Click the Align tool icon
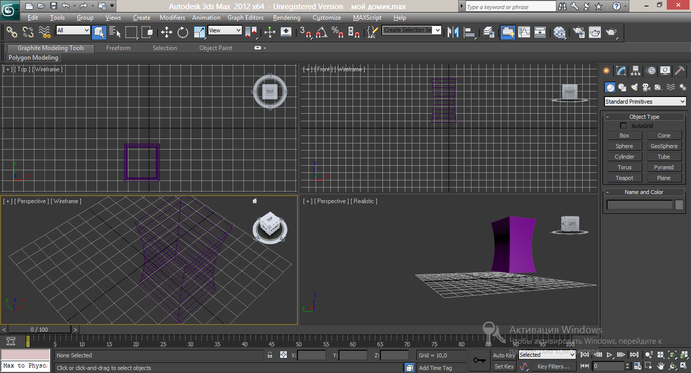This screenshot has height=373, width=691. click(x=470, y=32)
